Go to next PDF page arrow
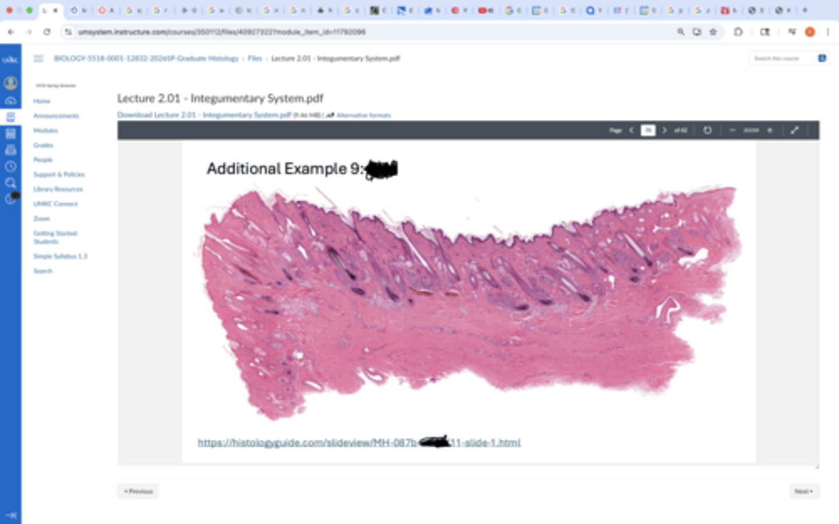 pos(664,130)
